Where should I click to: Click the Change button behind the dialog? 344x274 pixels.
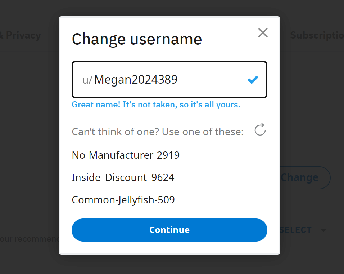300,177
